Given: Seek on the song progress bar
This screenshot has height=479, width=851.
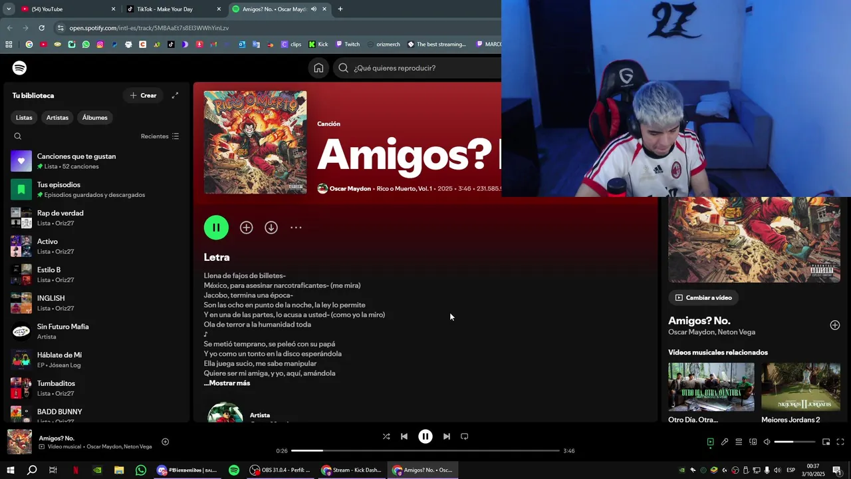Looking at the screenshot, I should [425, 451].
